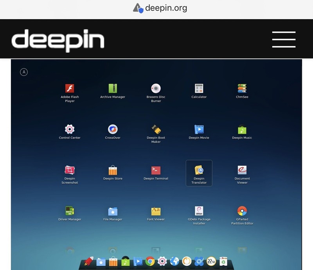The image size is (313, 270).
Task: Select the highlighted Deepin Translator app
Action: 199,173
